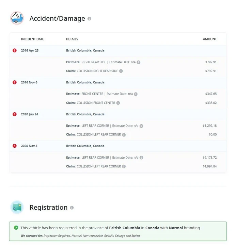Select the INCIDENT DATE column header
The image size is (235, 245).
(x=32, y=39)
